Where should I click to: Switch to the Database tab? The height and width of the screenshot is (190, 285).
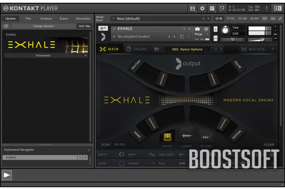[x=46, y=19]
